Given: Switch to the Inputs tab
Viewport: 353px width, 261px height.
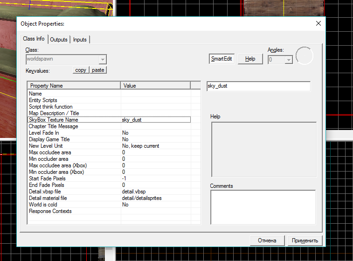Looking at the screenshot, I should (x=80, y=40).
